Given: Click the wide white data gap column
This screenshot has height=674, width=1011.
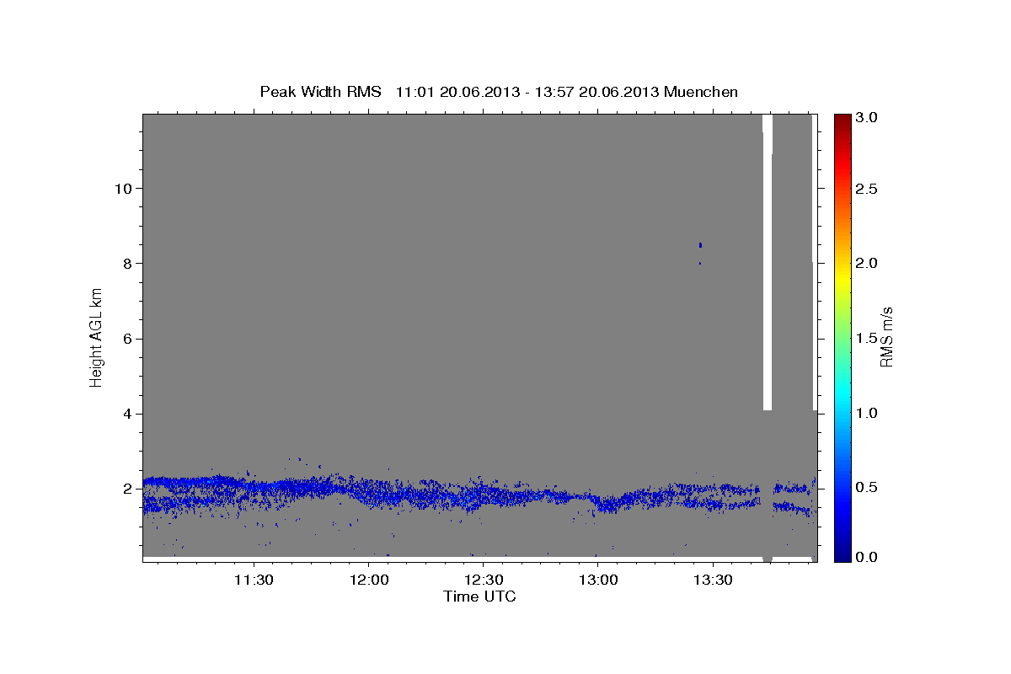Looking at the screenshot, I should tap(768, 262).
